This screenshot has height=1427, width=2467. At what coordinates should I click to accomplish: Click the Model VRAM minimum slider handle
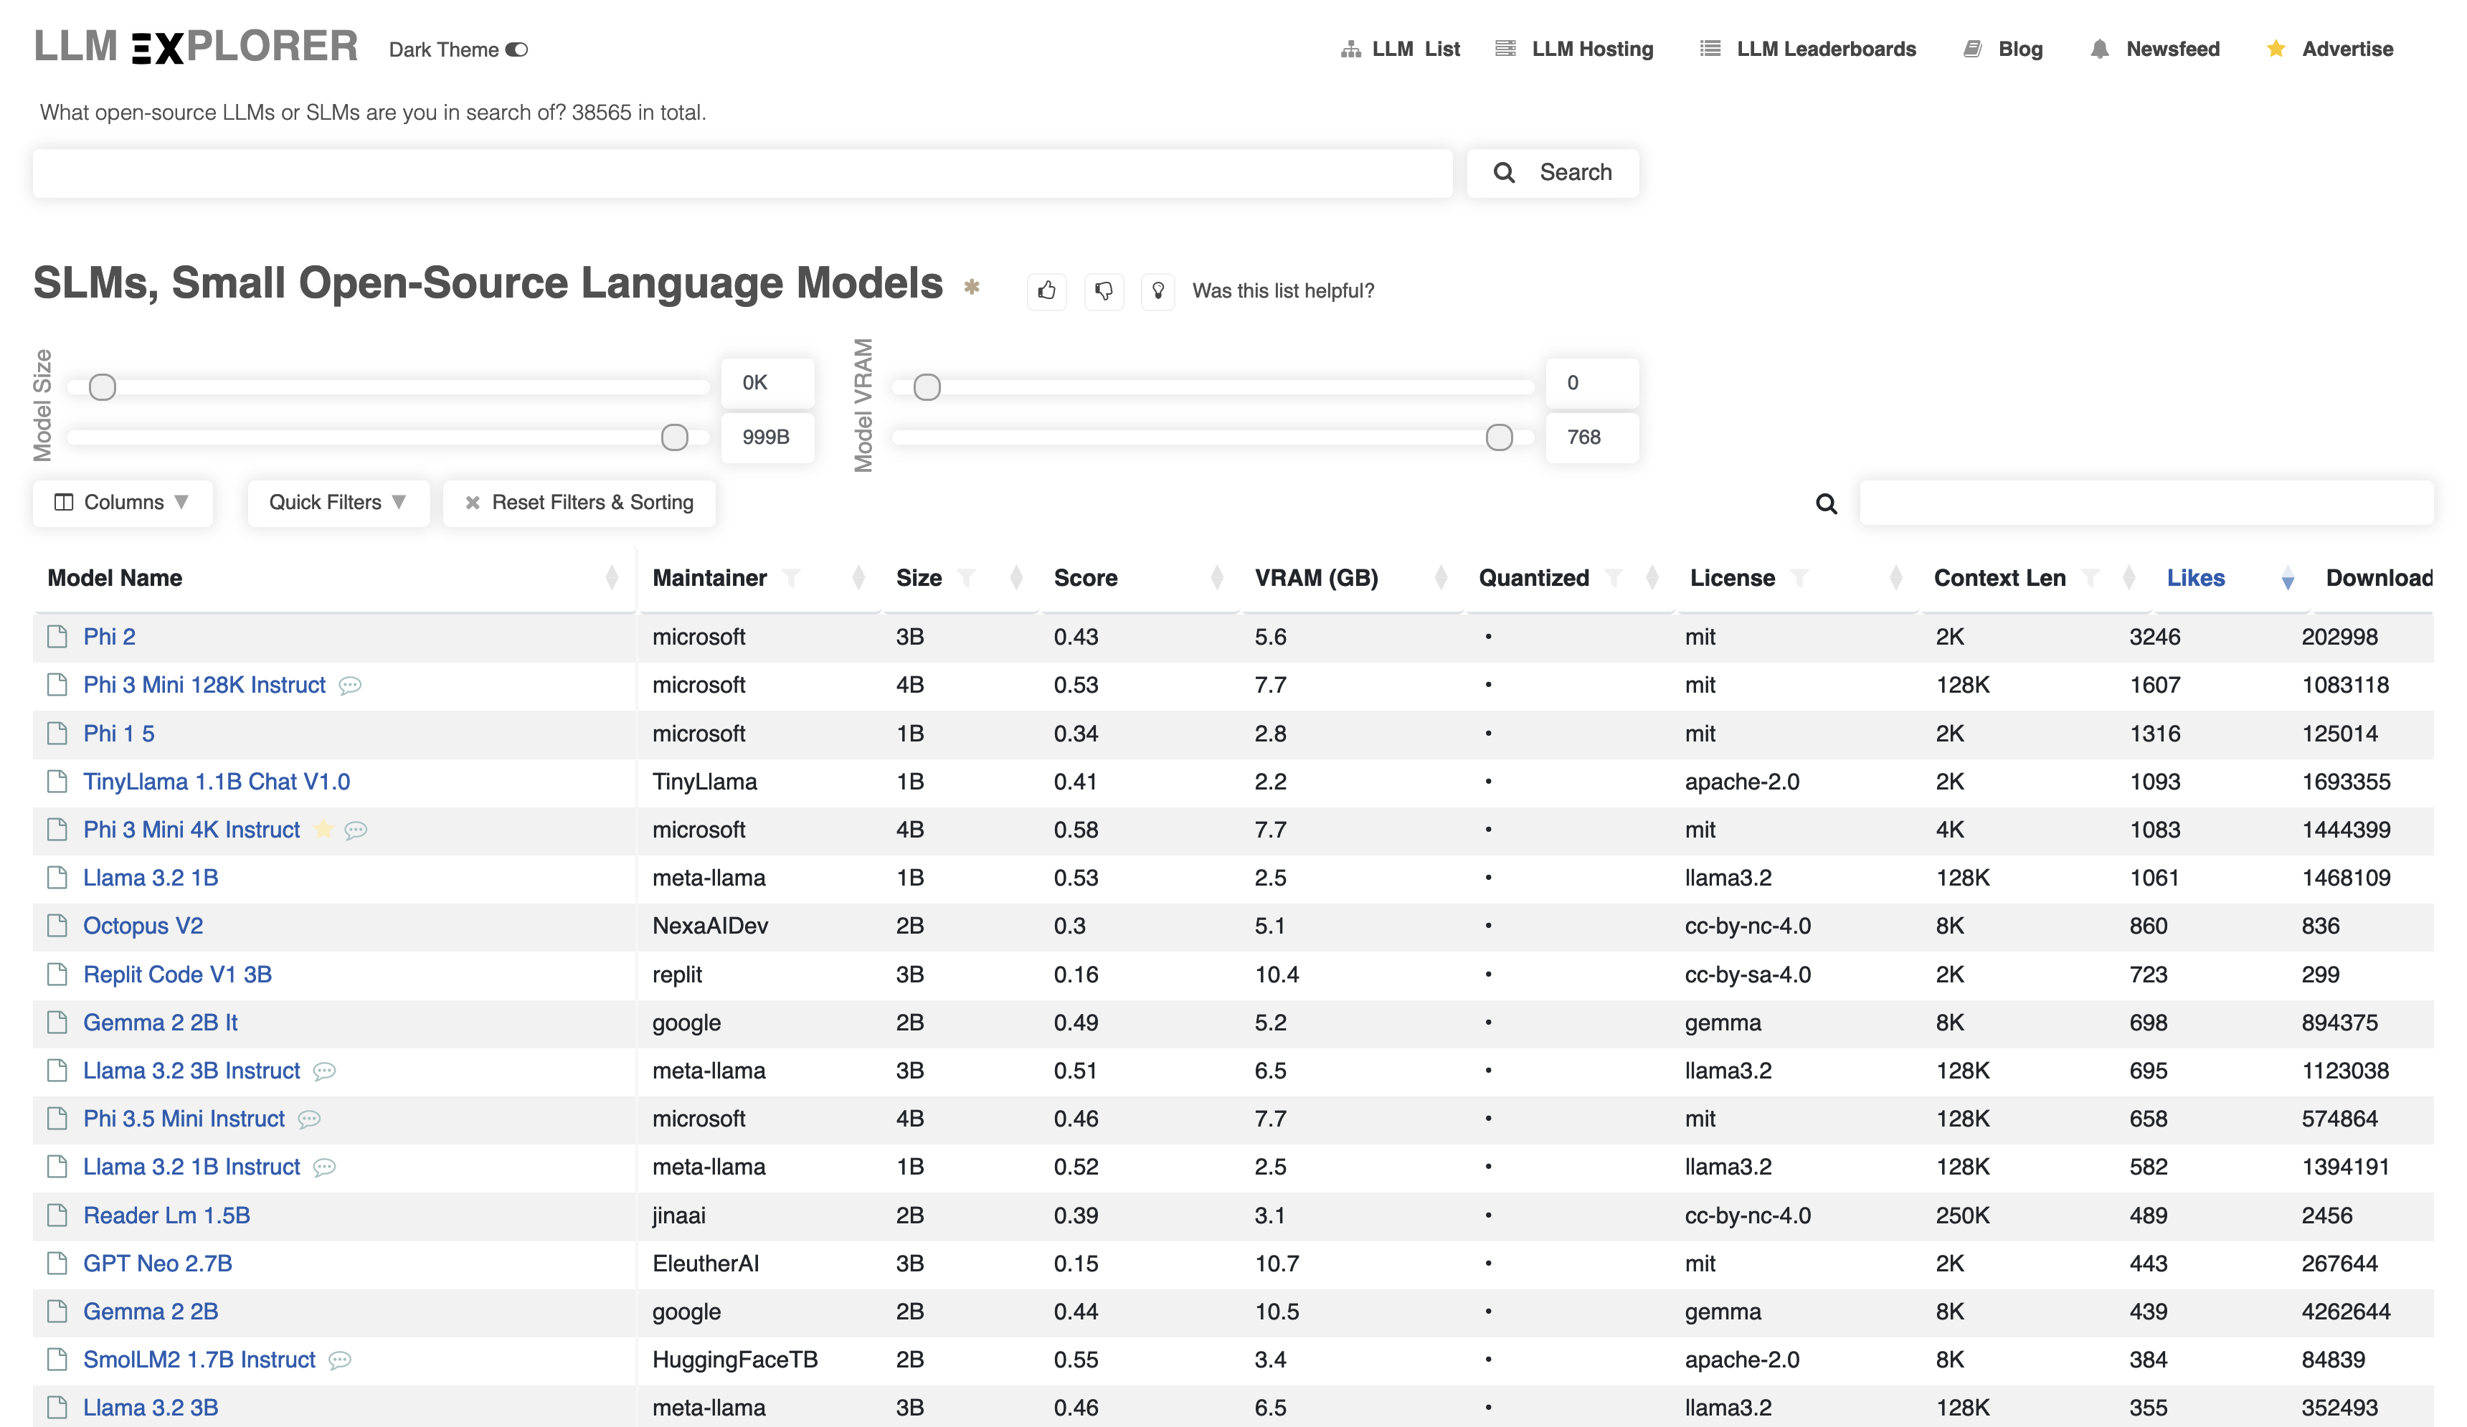[927, 387]
